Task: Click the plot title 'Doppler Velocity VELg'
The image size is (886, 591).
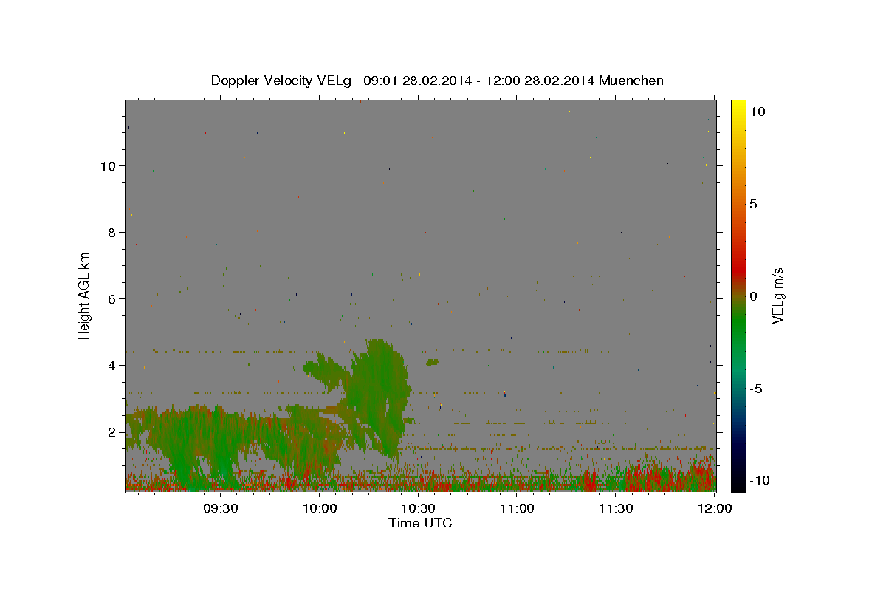Action: point(281,81)
